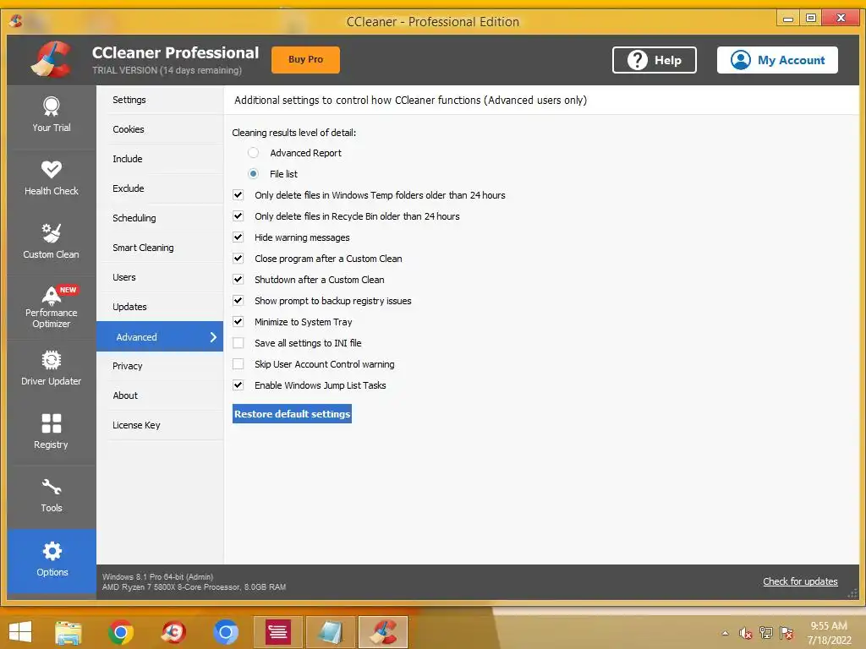Screen dimensions: 866x649
Task: Show hidden tray icons arrow
Action: (x=725, y=633)
